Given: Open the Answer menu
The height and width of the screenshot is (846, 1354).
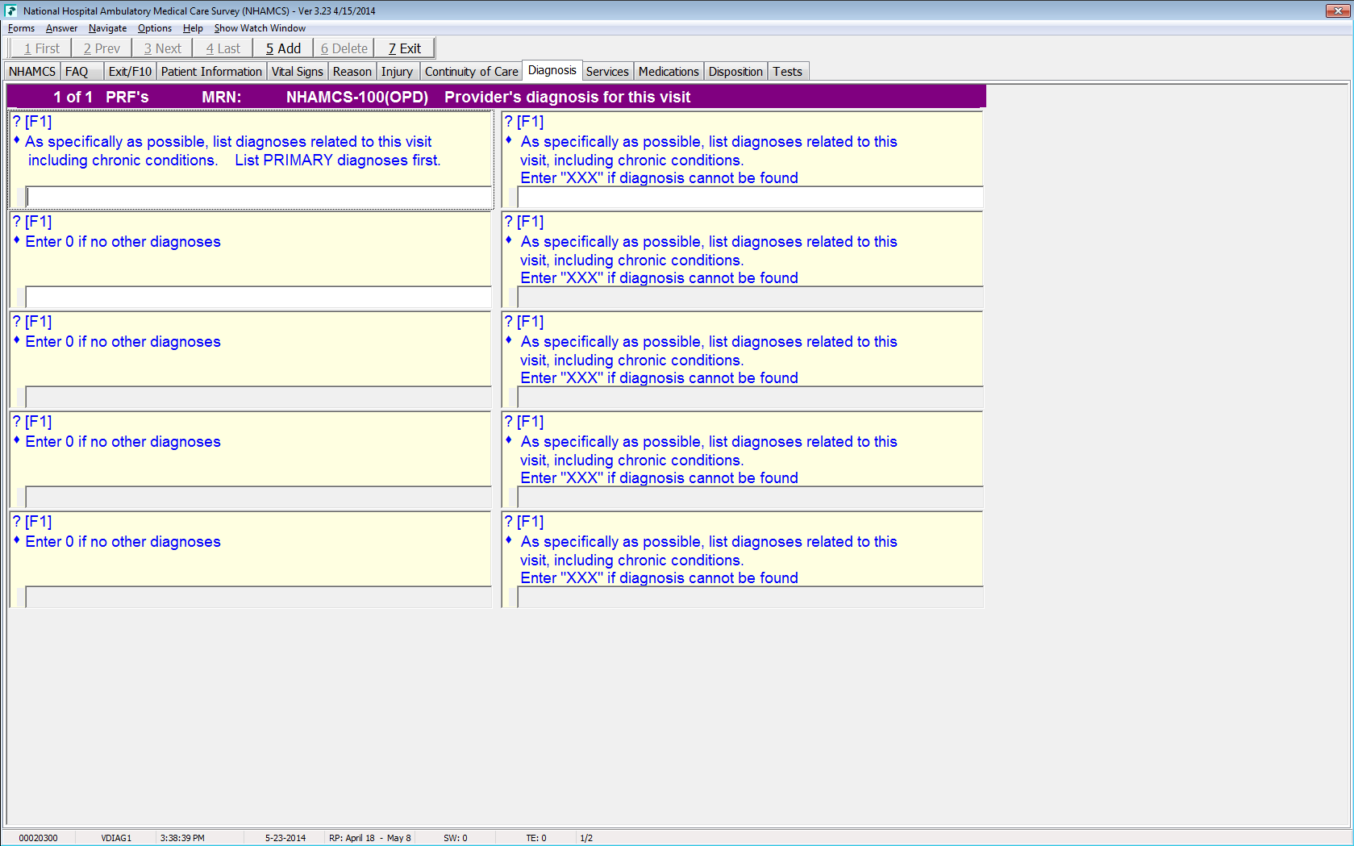Looking at the screenshot, I should (61, 28).
